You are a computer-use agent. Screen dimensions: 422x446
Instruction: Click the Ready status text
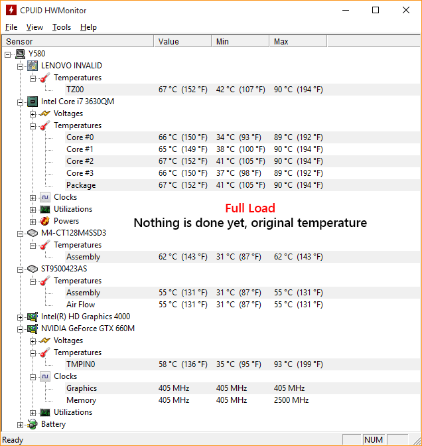point(13,440)
